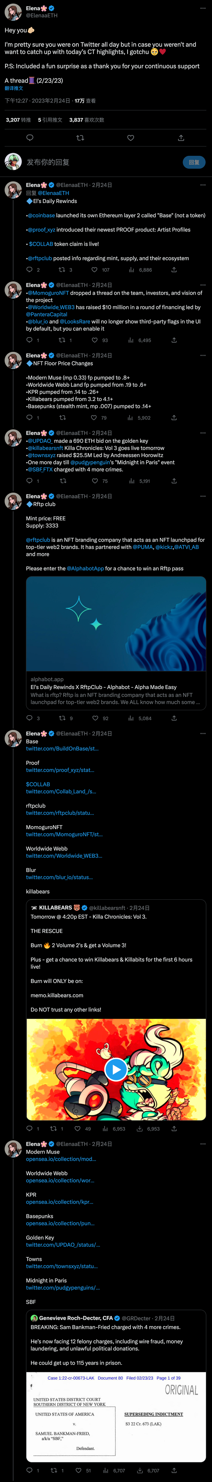Open the views icon showing 5,191
This screenshot has height=1482, width=212.
131,481
